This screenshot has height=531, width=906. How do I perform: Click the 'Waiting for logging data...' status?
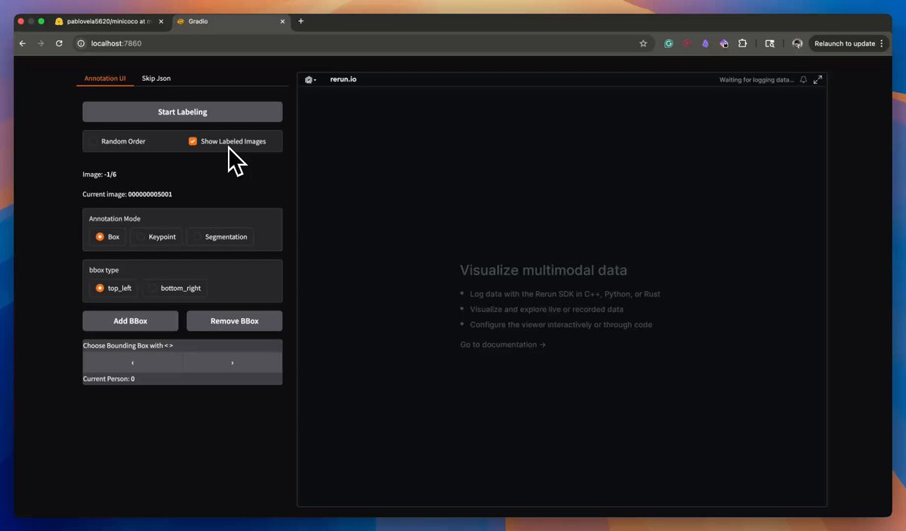[x=757, y=79]
